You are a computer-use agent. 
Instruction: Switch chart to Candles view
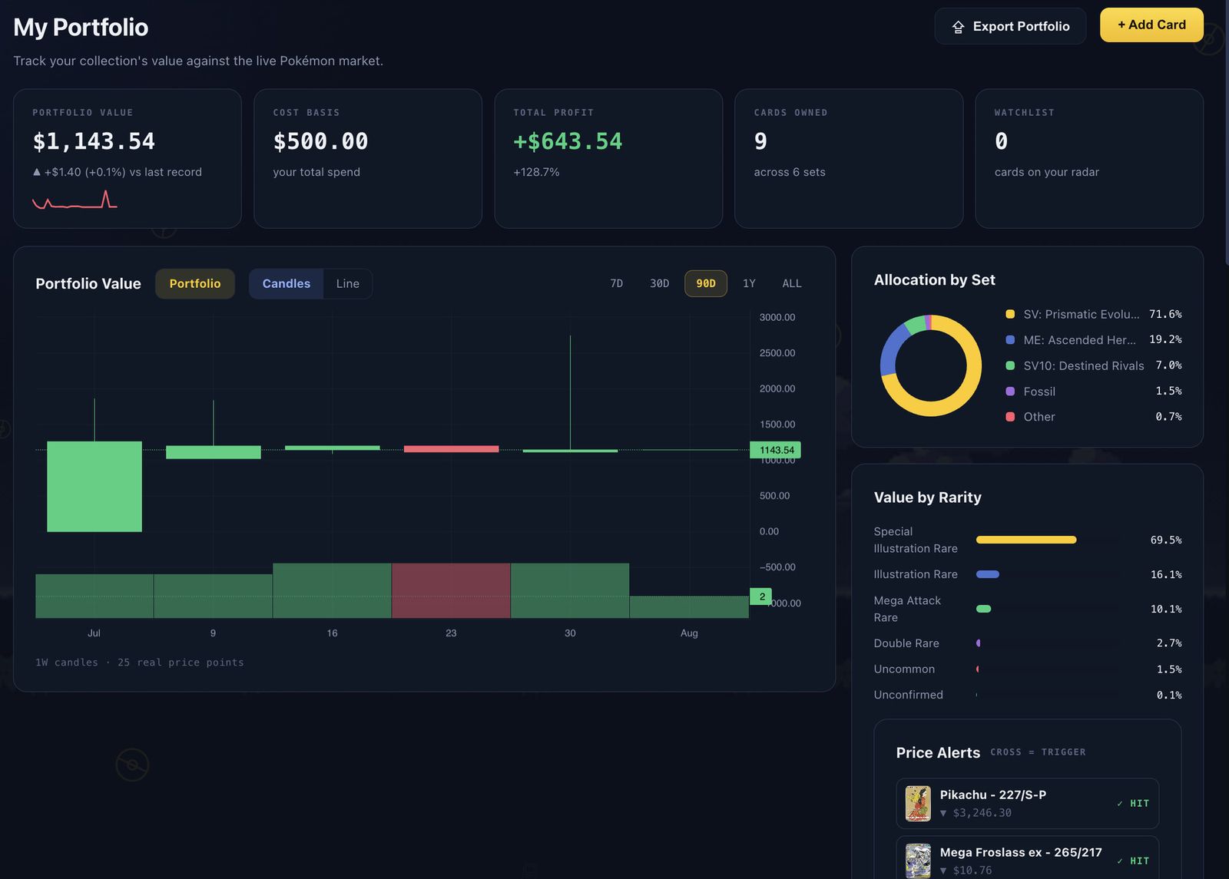pyautogui.click(x=286, y=283)
